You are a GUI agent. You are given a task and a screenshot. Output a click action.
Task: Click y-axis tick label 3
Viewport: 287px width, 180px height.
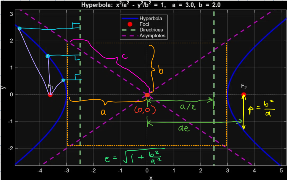pyautogui.click(x=12, y=14)
